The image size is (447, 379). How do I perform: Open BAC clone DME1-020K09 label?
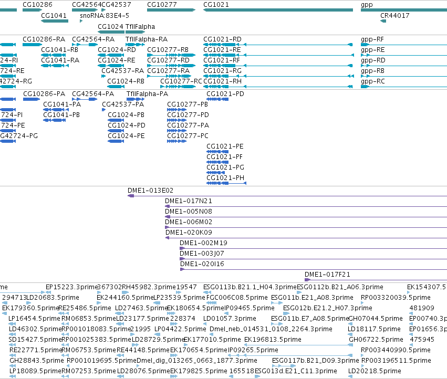point(189,233)
